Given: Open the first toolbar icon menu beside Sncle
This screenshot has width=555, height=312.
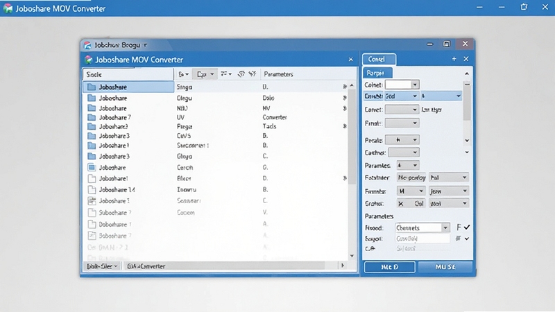Looking at the screenshot, I should pyautogui.click(x=183, y=74).
